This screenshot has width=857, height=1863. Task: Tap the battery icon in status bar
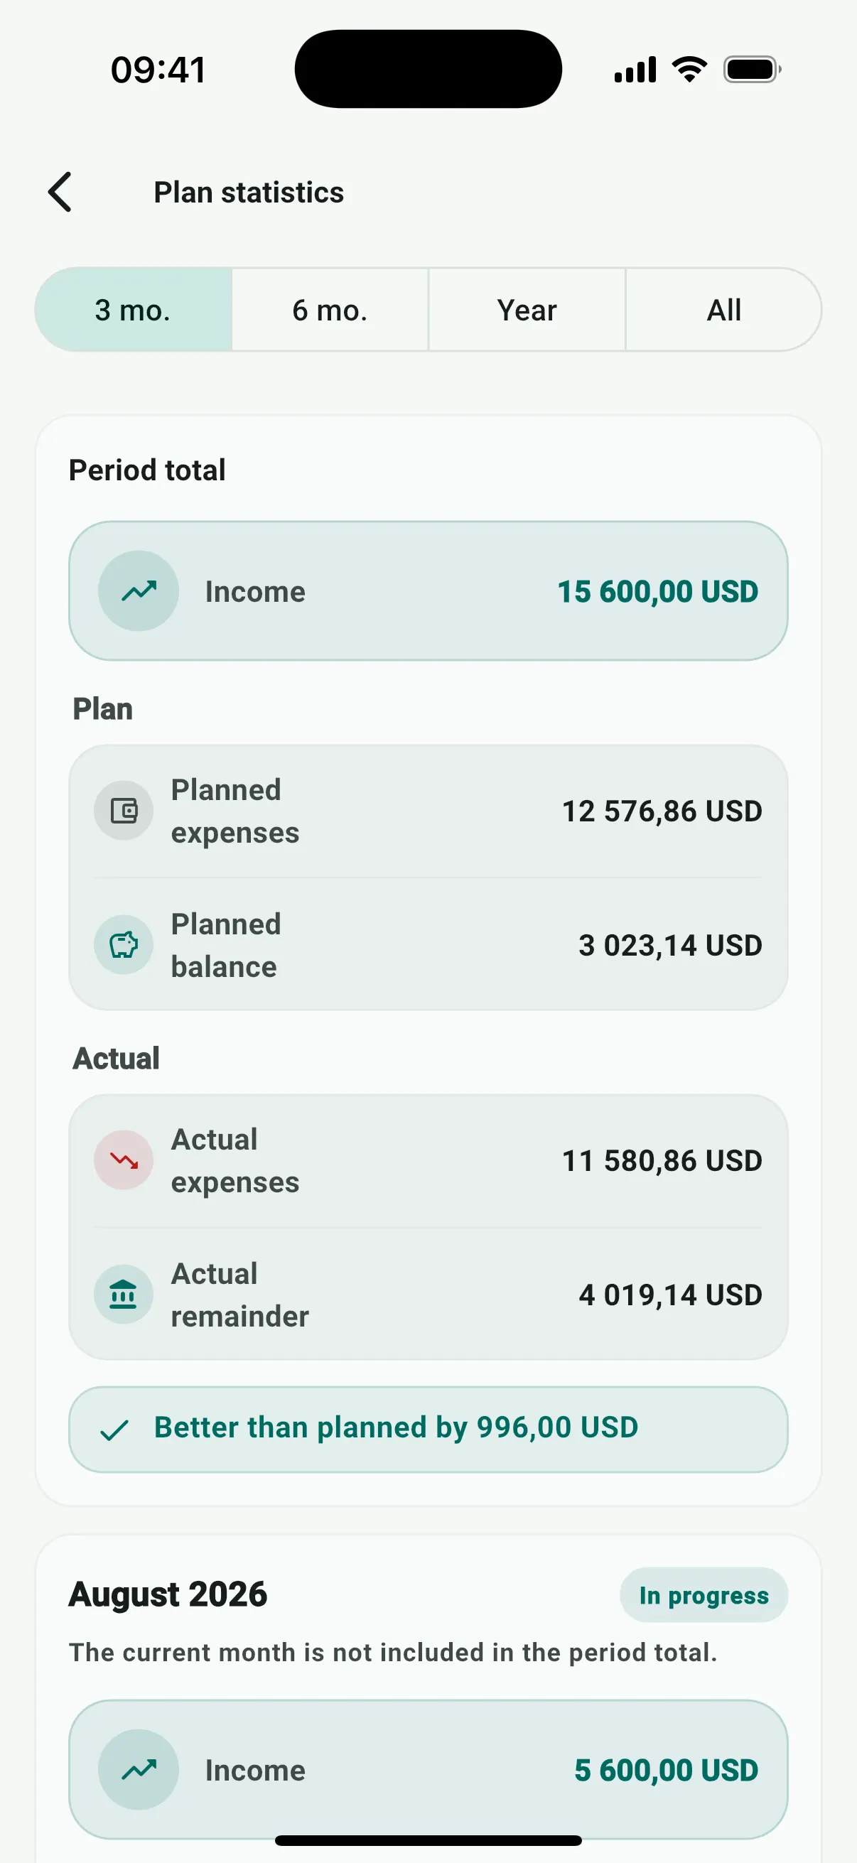pos(752,70)
